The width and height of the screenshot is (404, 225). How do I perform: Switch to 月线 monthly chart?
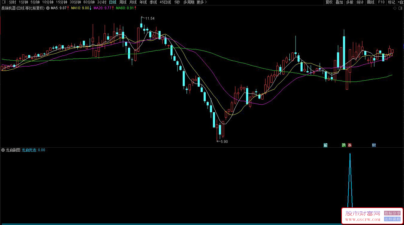point(133,2)
